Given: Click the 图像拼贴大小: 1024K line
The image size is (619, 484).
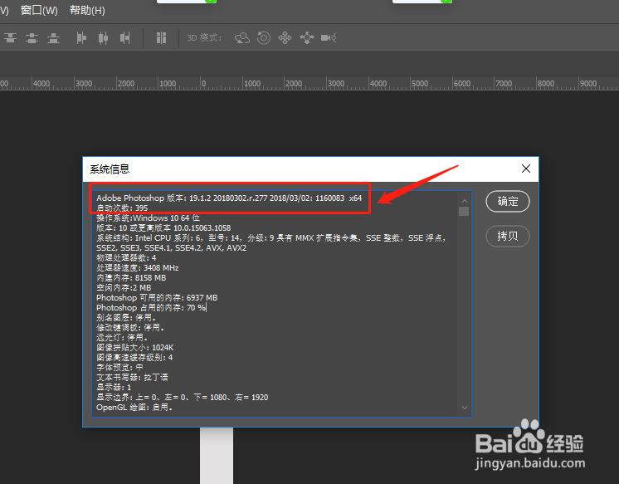Looking at the screenshot, I should tap(135, 347).
